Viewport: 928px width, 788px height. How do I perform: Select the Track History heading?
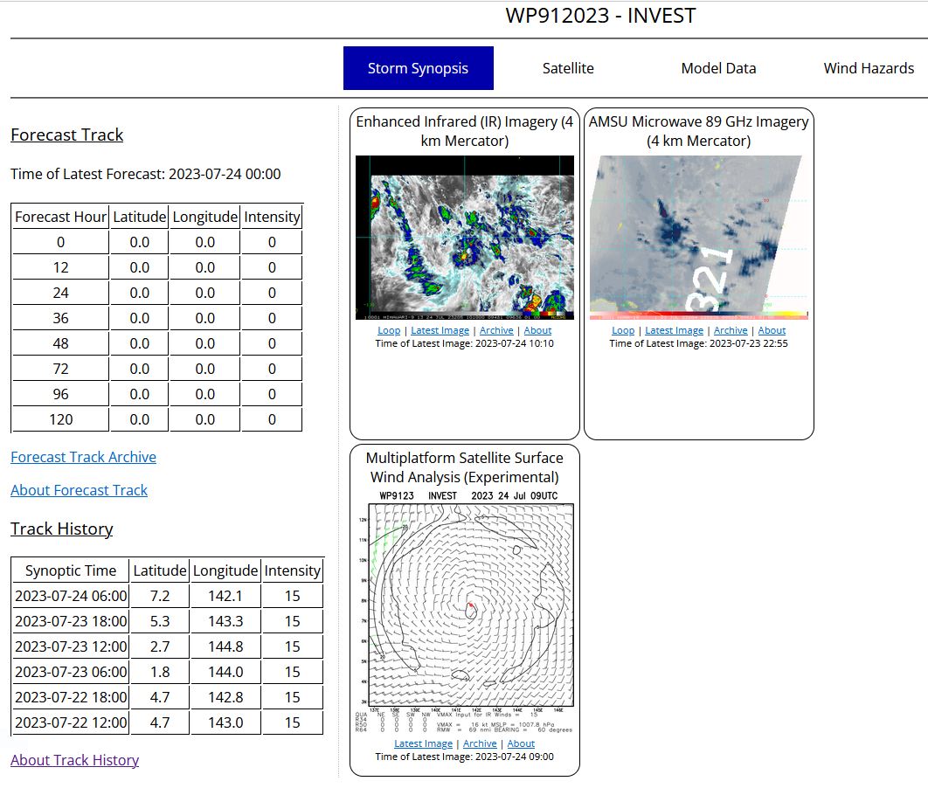[61, 529]
